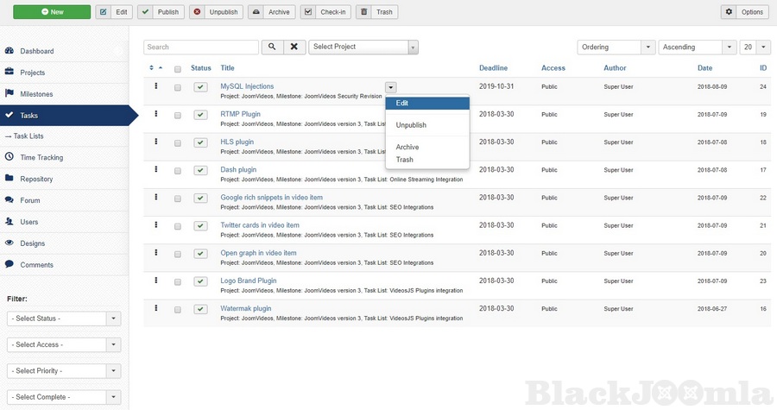Toggle the select-all checkbox in table header
Viewport: 777px width, 410px height.
[178, 68]
